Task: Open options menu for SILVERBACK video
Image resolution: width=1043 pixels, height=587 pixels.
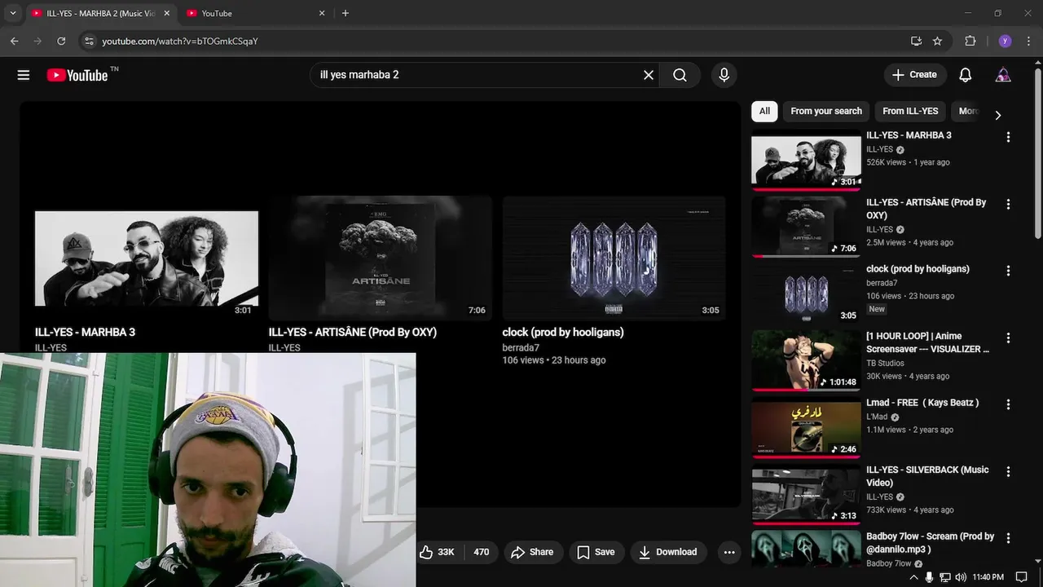Action: click(x=1008, y=471)
